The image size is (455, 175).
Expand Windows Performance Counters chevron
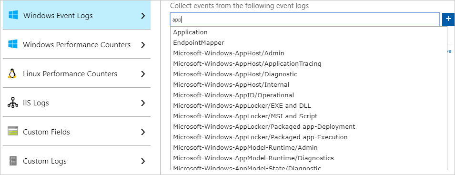pos(143,45)
